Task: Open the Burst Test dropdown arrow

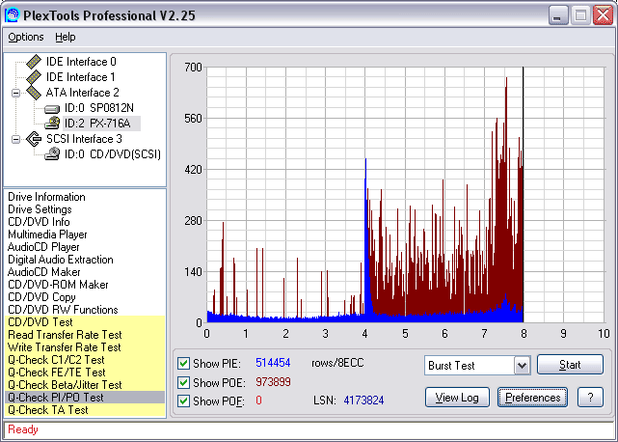Action: tap(522, 366)
